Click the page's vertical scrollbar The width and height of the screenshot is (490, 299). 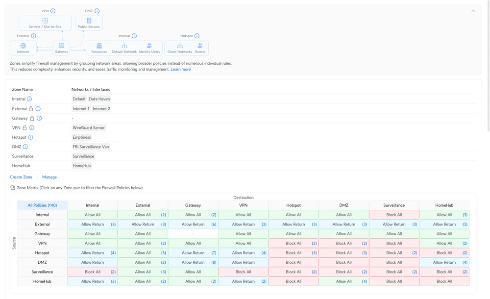tap(488, 64)
